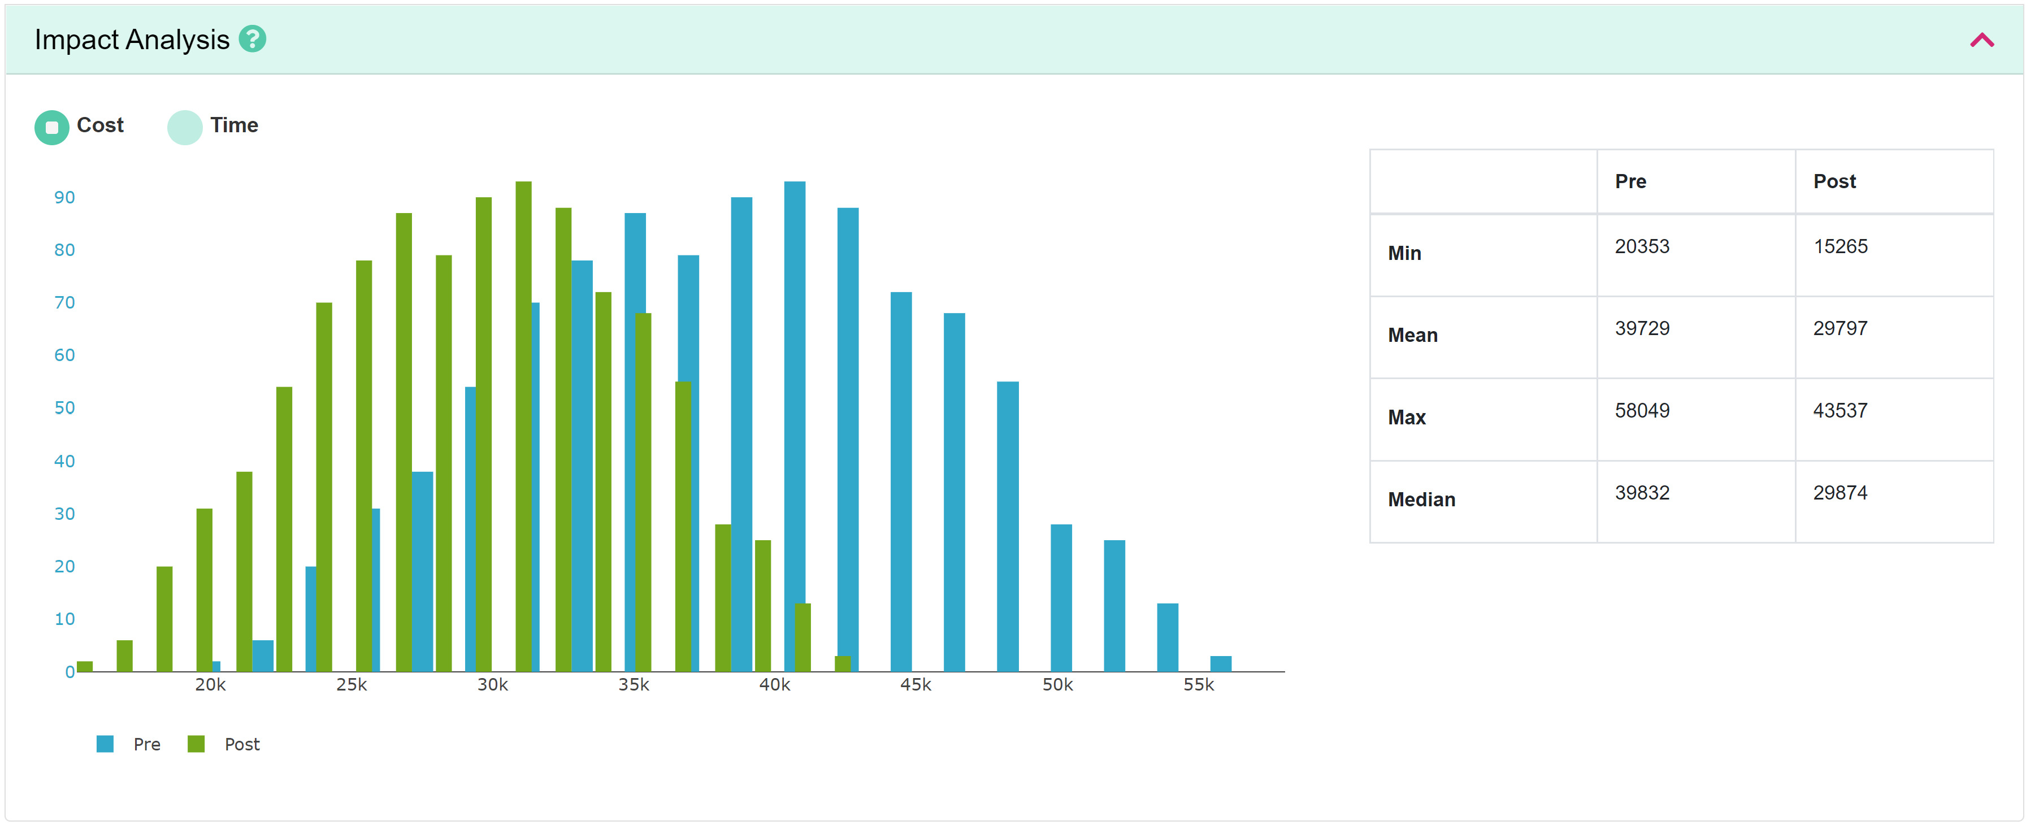Viewport: 2026px width, 825px height.
Task: Click the Max row label
Action: click(x=1407, y=418)
